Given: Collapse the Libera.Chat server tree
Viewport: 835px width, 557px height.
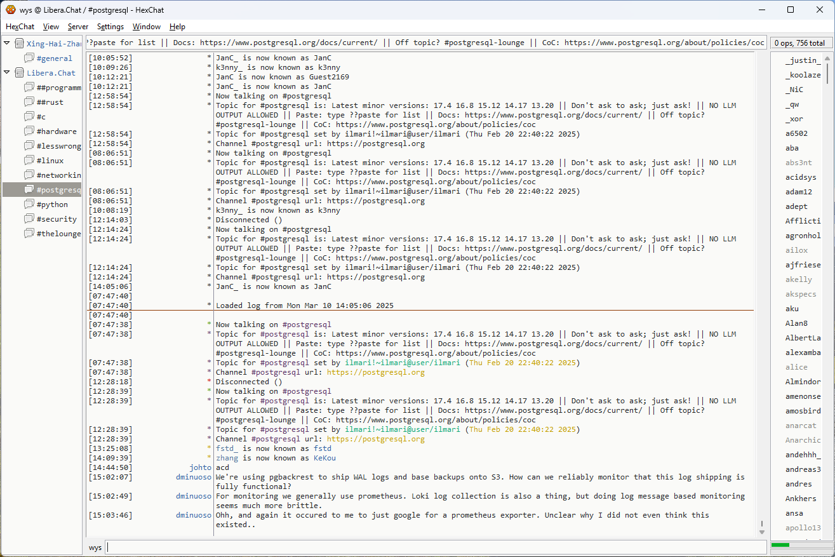Looking at the screenshot, I should tap(7, 73).
